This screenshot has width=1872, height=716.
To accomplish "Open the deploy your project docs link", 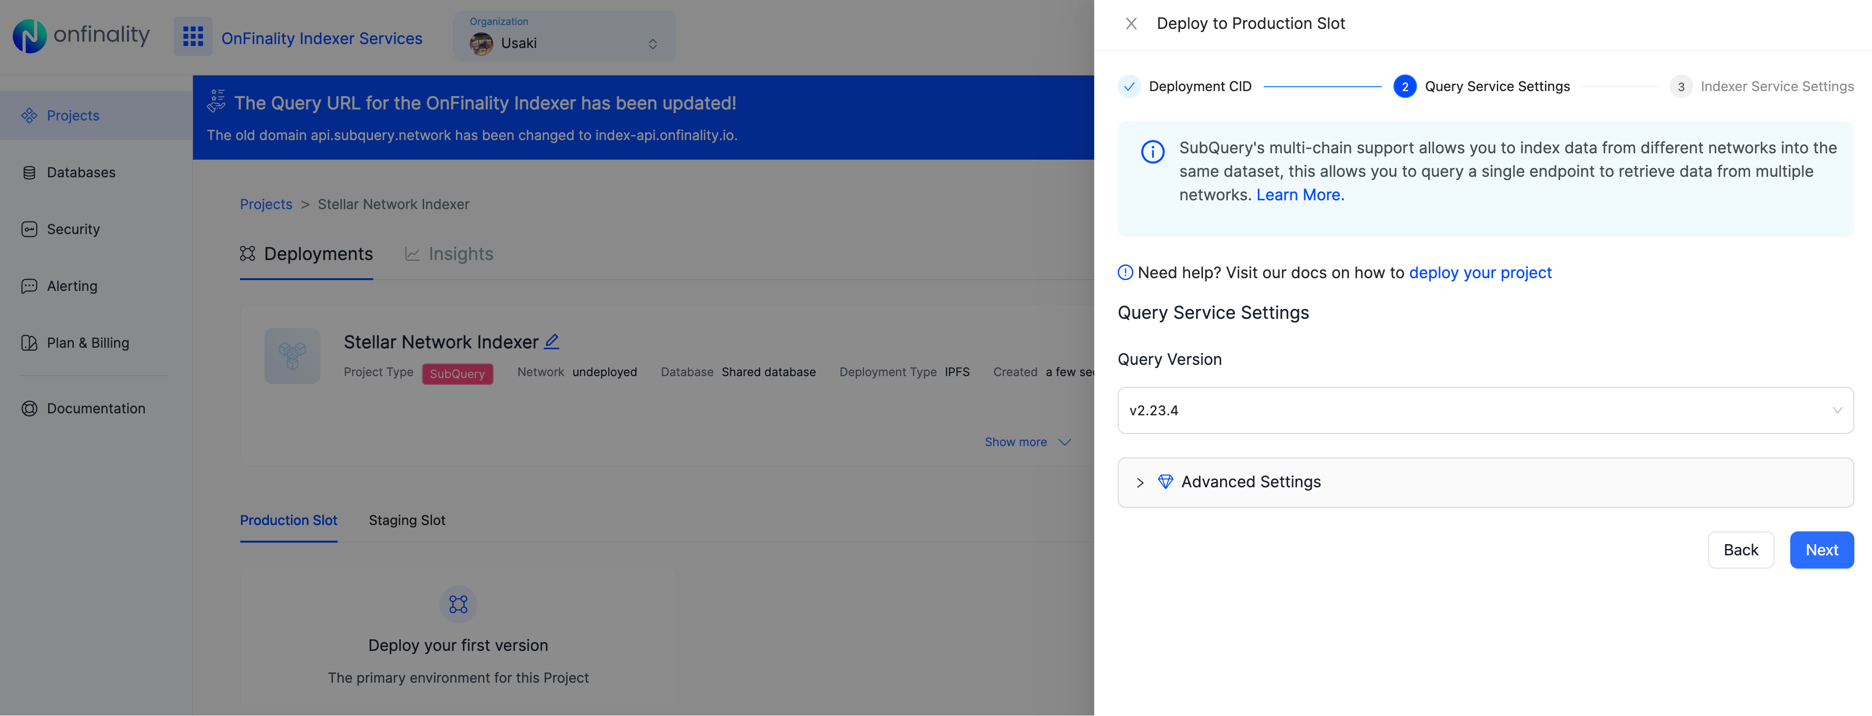I will (x=1480, y=273).
